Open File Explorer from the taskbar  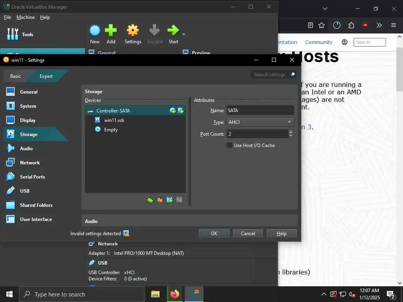155,294
